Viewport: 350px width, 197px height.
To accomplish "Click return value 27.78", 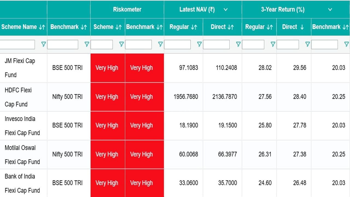I will pos(300,125).
